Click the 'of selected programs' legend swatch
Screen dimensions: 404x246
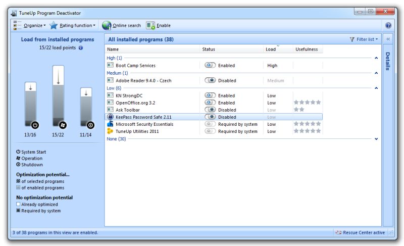tap(18, 181)
